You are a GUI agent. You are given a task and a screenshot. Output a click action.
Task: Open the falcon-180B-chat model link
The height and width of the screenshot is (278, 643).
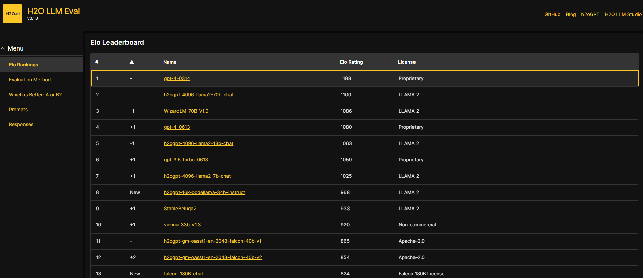pyautogui.click(x=183, y=274)
